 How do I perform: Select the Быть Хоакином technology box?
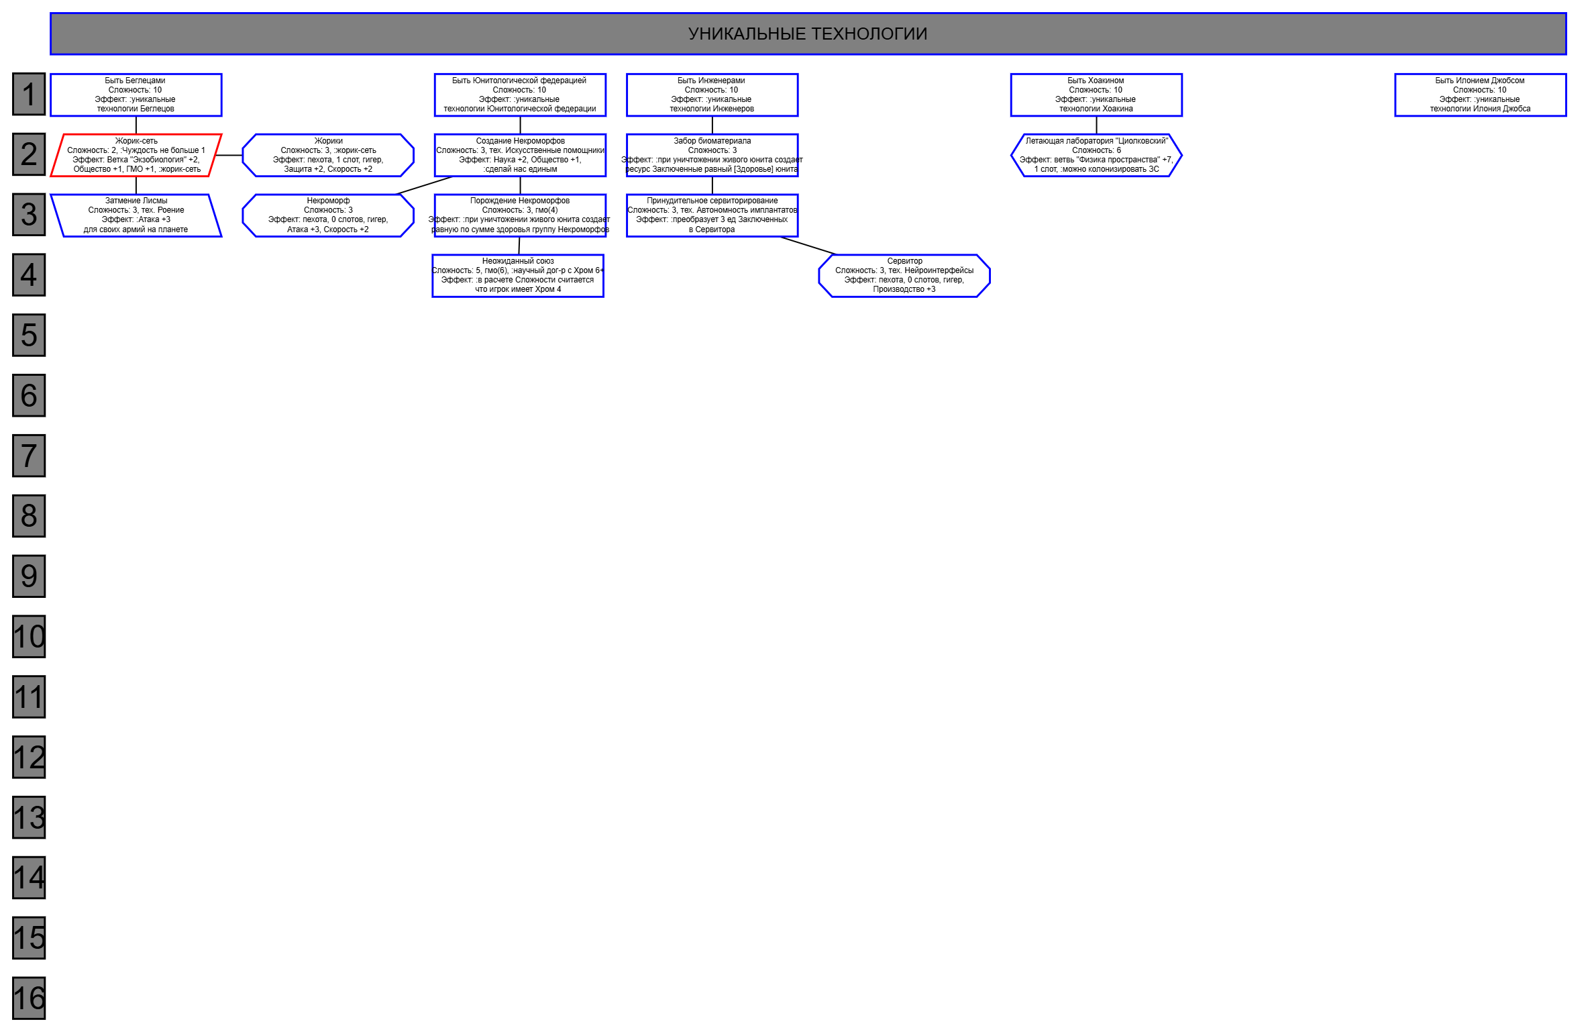(1096, 95)
